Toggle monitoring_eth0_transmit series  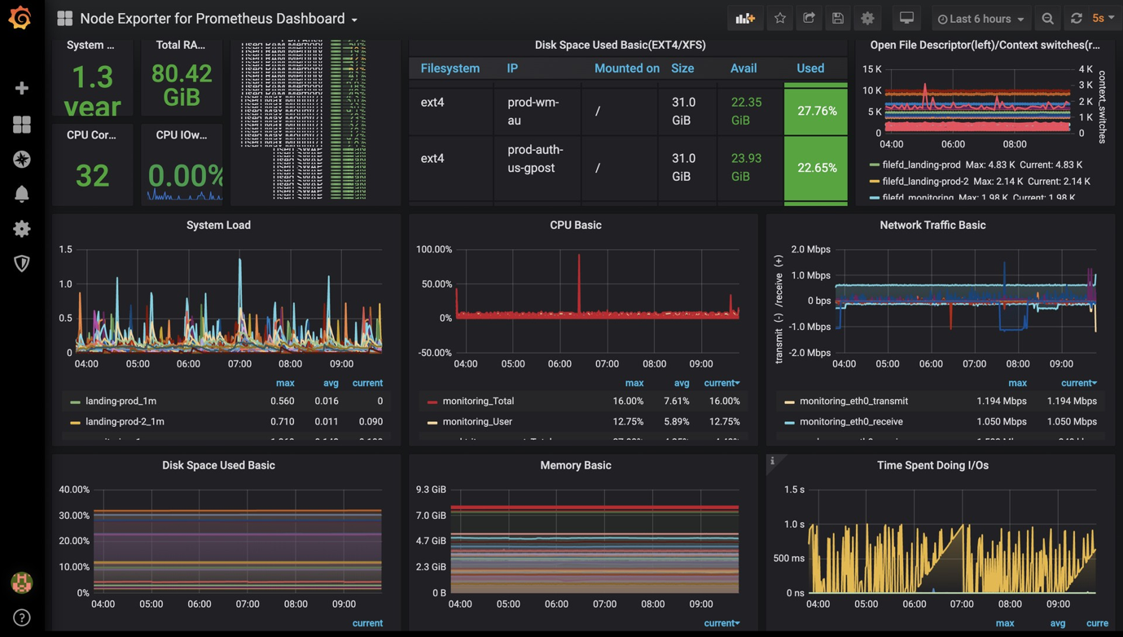pos(853,401)
